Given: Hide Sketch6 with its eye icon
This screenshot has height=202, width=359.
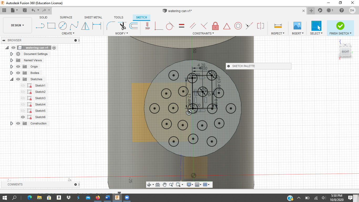Looking at the screenshot, I should pos(23,117).
